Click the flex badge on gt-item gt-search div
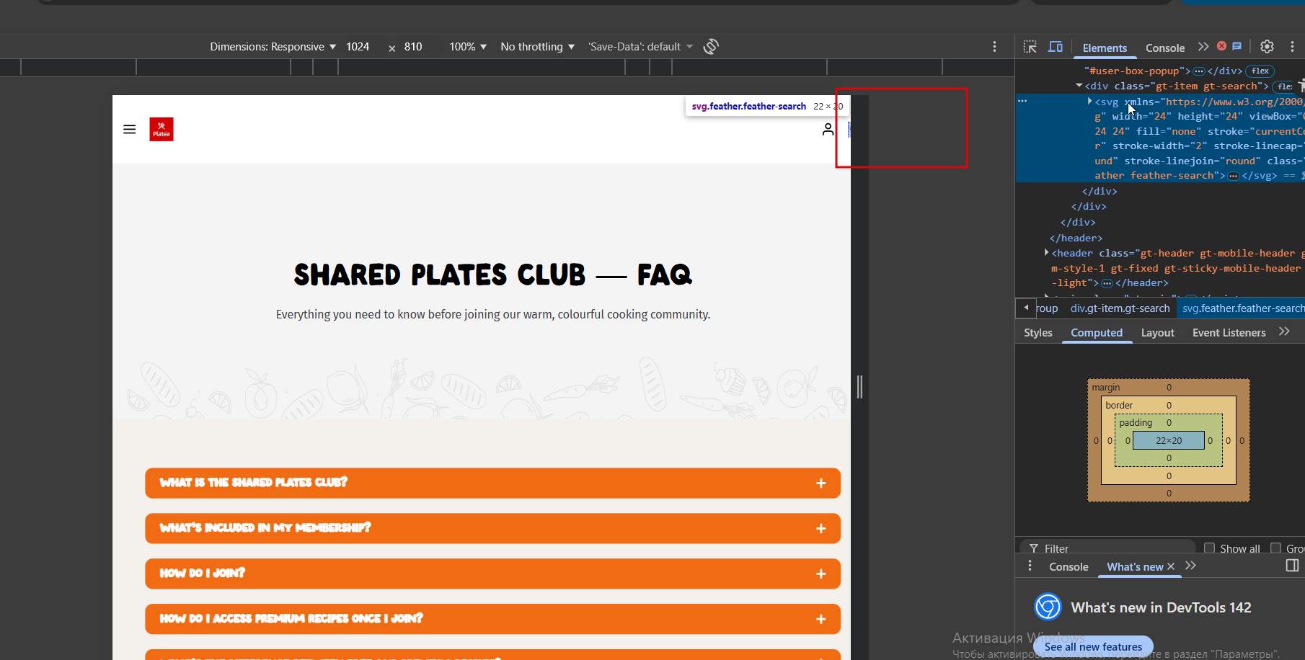Screen dimensions: 1305x660 point(1285,86)
